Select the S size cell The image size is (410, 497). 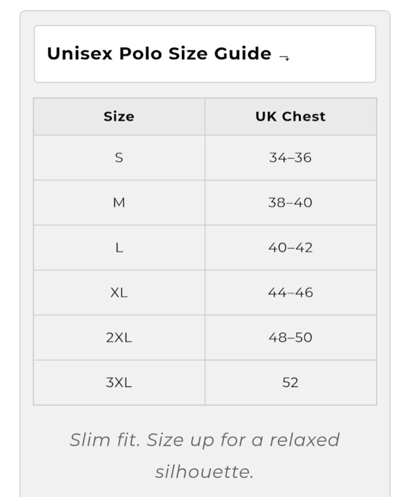(119, 158)
